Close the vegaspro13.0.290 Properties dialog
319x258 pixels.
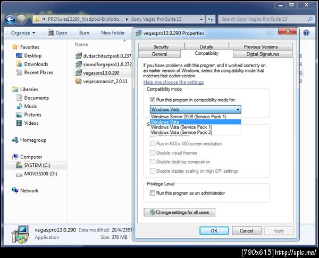click(x=288, y=31)
